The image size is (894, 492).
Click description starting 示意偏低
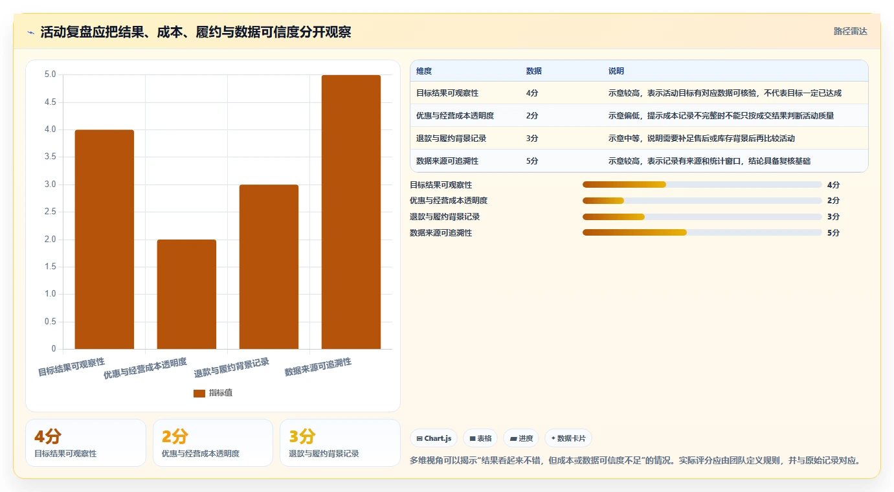(721, 116)
